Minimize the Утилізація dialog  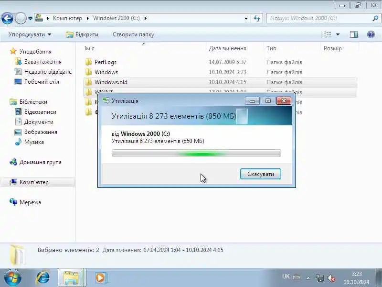(x=252, y=101)
